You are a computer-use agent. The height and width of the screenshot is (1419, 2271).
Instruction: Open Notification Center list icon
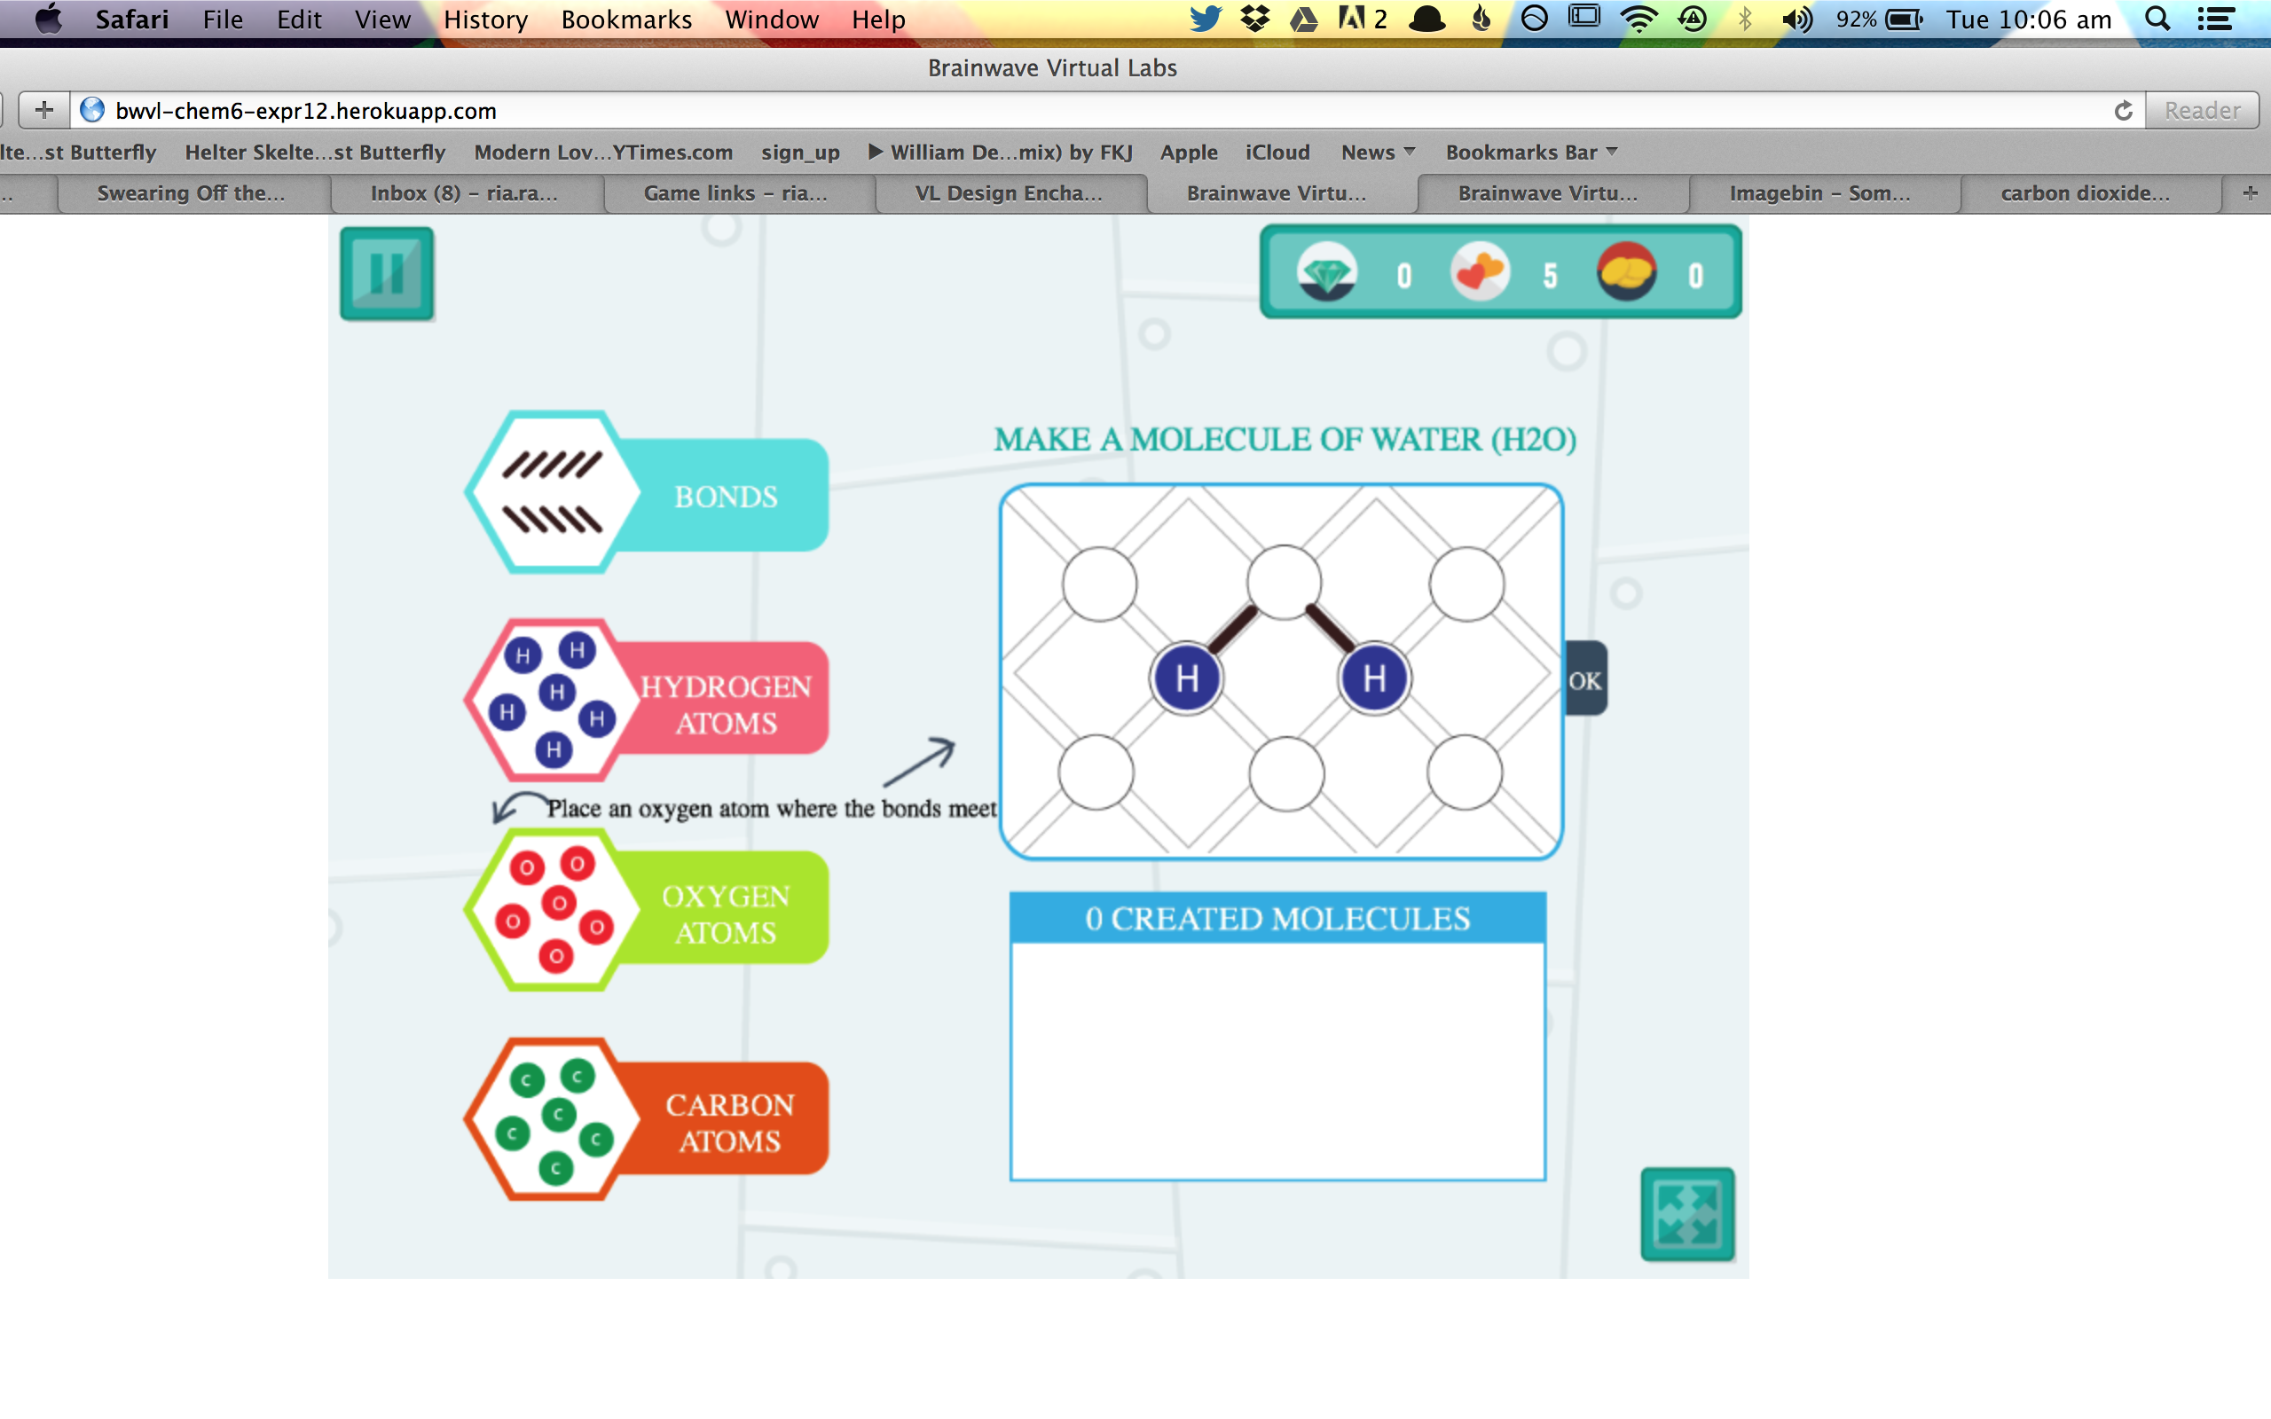pyautogui.click(x=2216, y=19)
